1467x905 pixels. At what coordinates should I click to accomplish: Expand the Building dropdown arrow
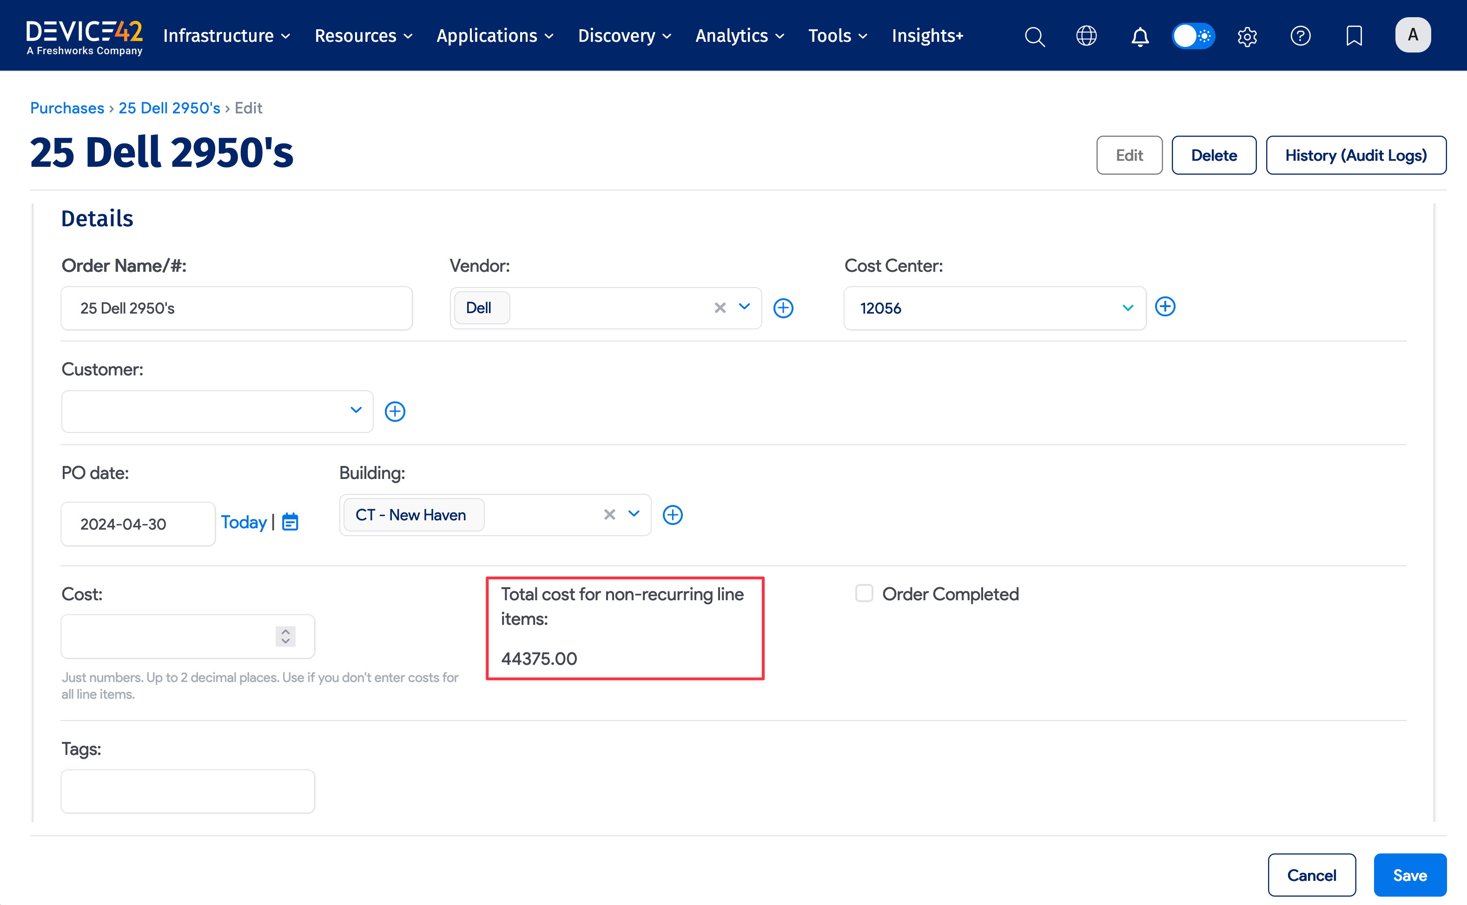pos(634,514)
